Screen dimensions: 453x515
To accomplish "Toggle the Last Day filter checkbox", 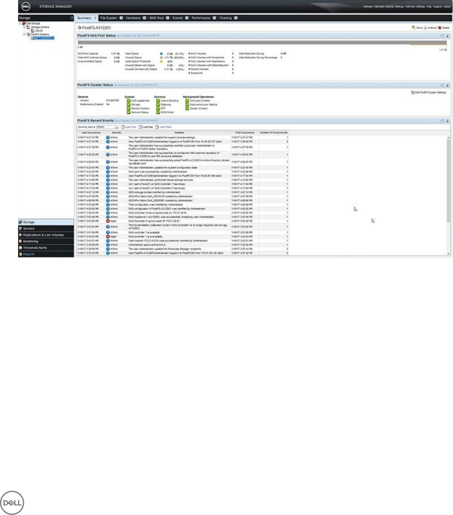I will (x=140, y=127).
